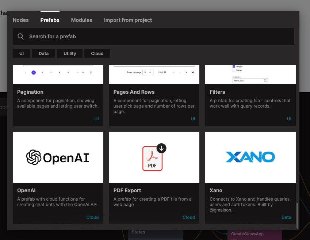Switch to the Nodes tab

(x=20, y=20)
